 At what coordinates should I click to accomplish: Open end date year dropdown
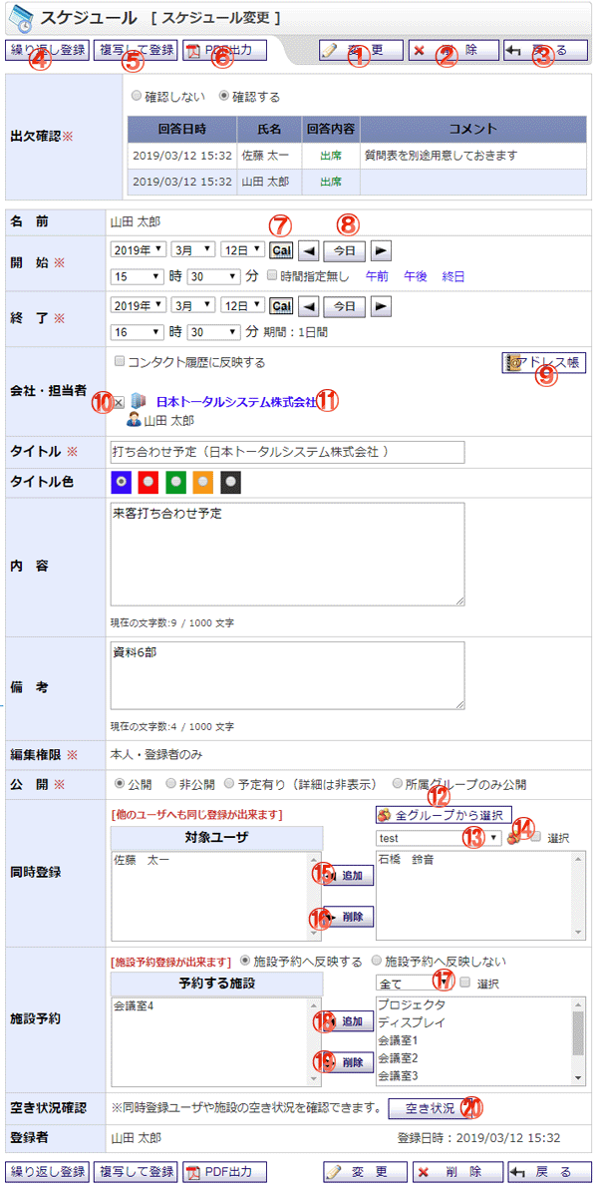[x=138, y=305]
